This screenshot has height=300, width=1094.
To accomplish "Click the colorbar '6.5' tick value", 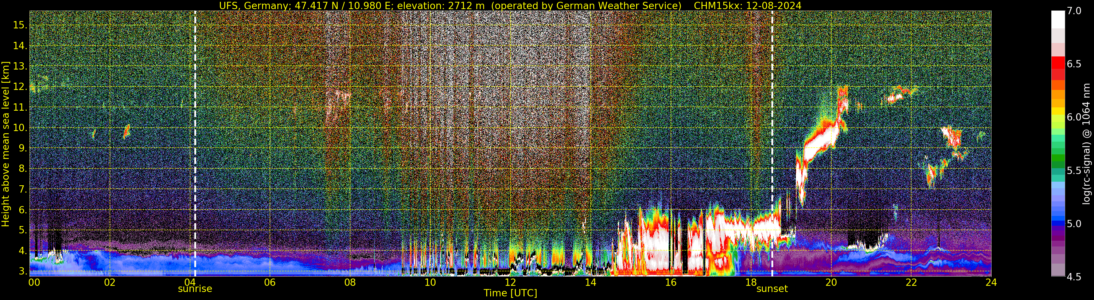I will [1074, 64].
